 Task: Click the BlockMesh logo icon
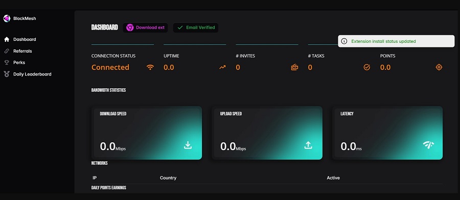coord(7,18)
